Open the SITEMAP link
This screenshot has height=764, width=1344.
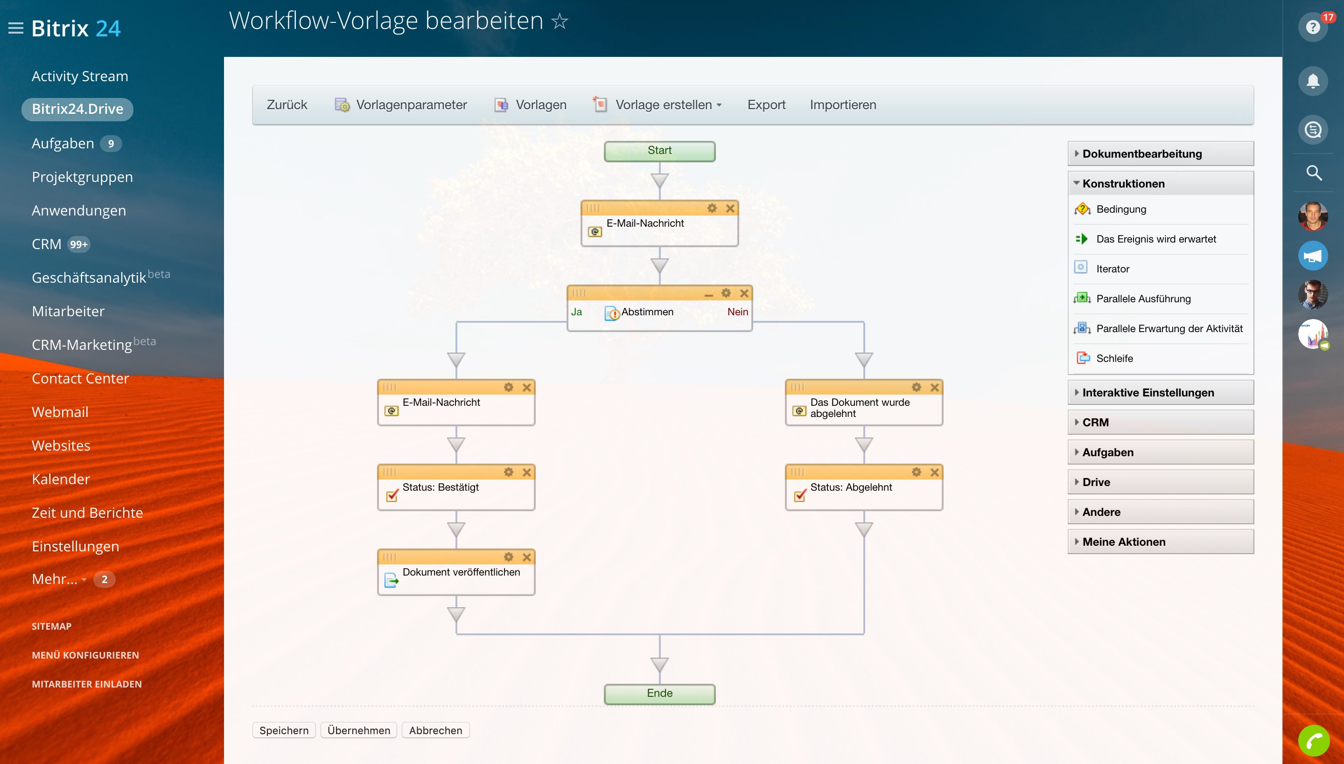51,626
